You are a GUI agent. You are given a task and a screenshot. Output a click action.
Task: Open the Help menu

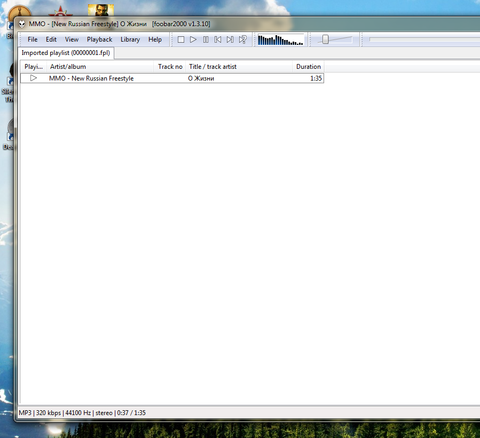[155, 39]
